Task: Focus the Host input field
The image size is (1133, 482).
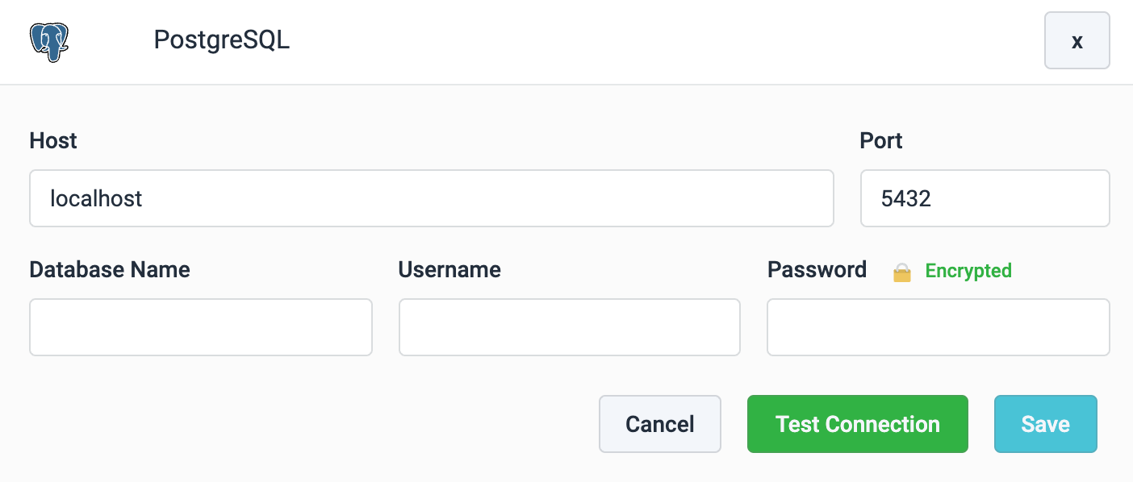Action: click(x=431, y=198)
